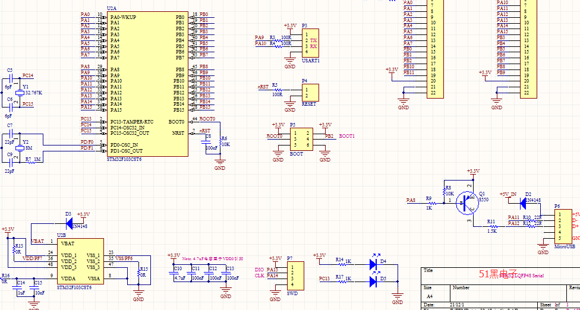This screenshot has height=310, width=580.
Task: Select the P6 MicroUSB connector
Action: click(x=563, y=226)
